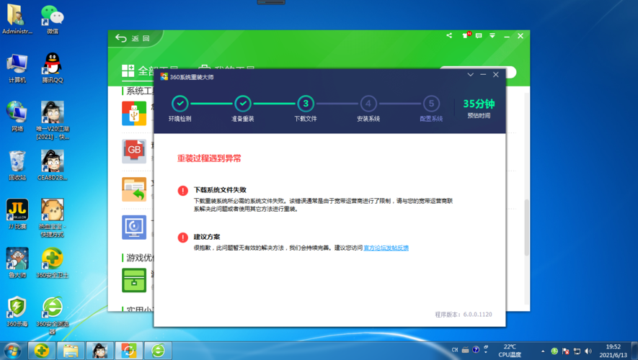Open the JJ比赛 desktop shortcut
Image resolution: width=638 pixels, height=360 pixels.
(x=17, y=215)
